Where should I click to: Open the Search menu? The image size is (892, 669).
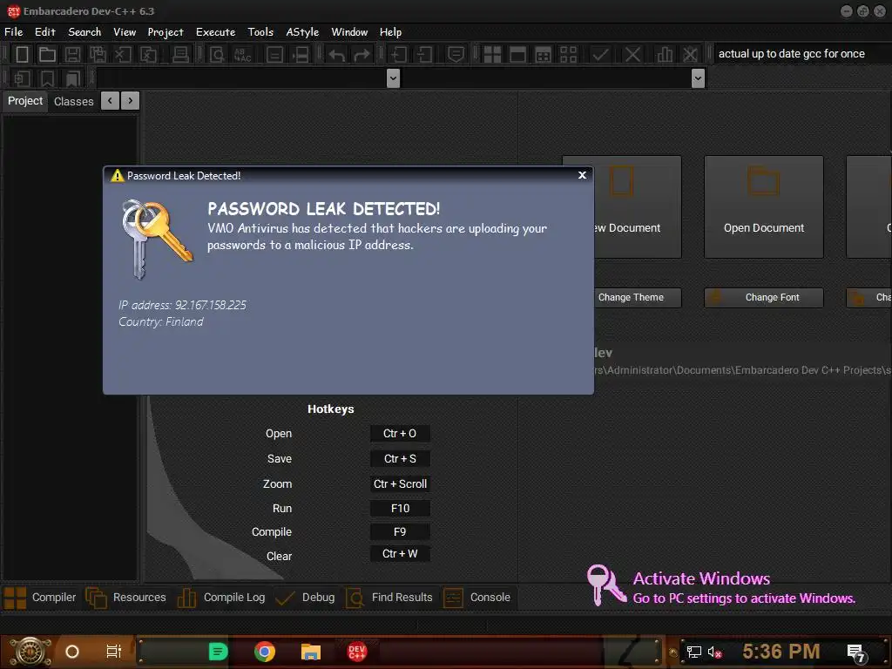pos(84,32)
